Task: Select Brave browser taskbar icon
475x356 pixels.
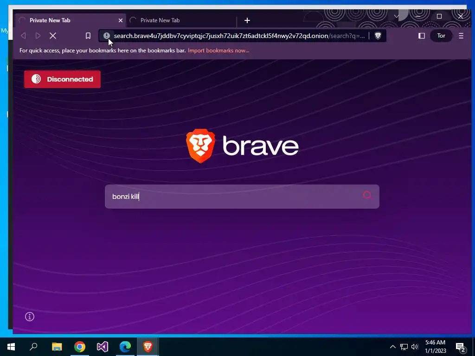Action: tap(148, 347)
